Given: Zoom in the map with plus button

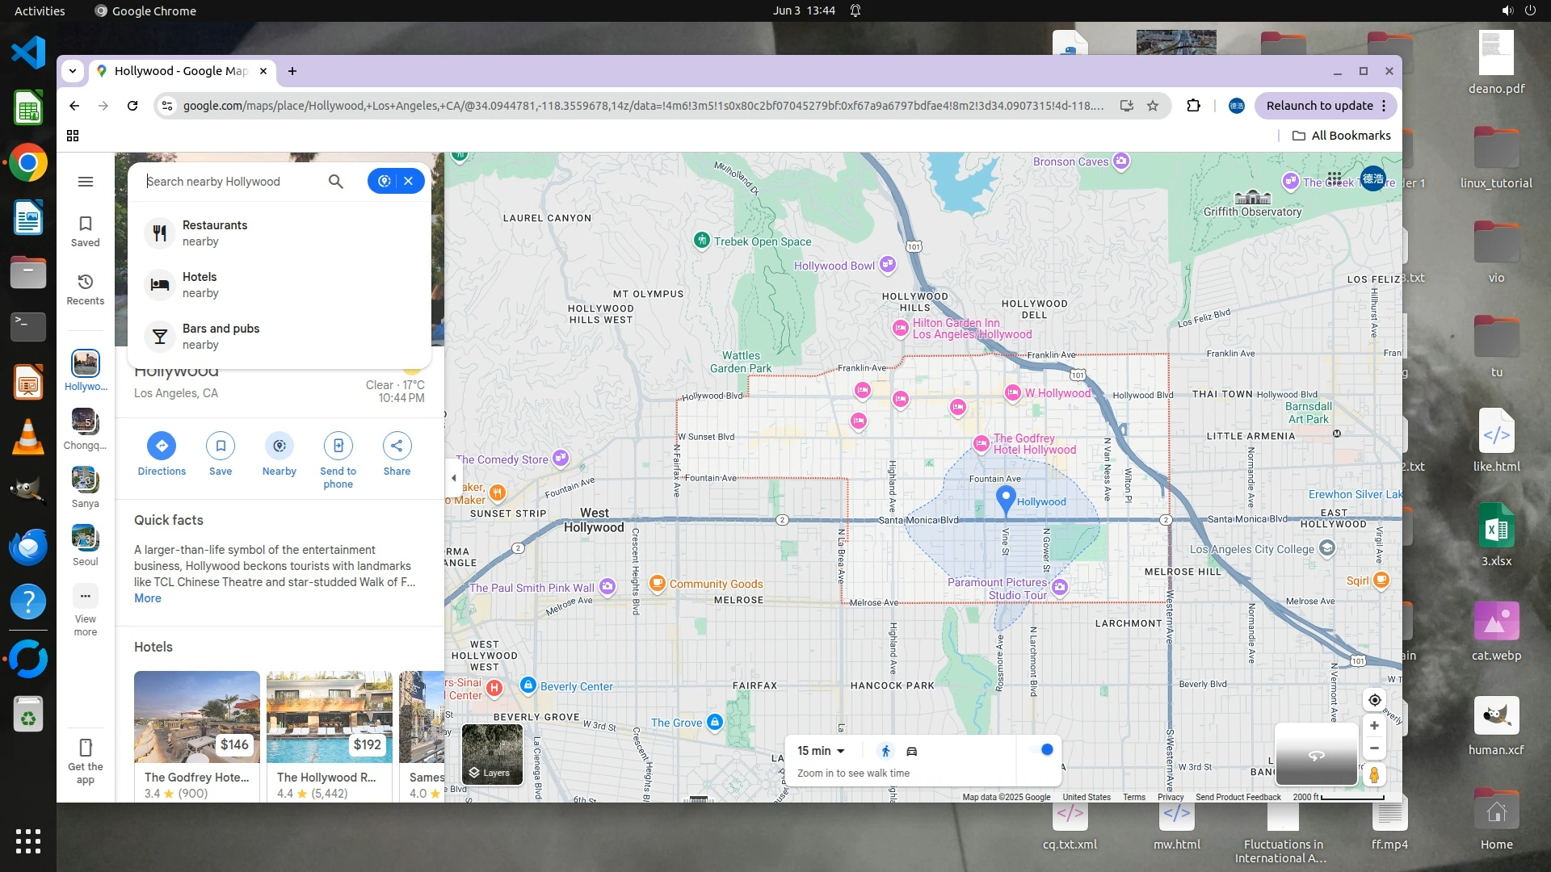Looking at the screenshot, I should coord(1374,726).
